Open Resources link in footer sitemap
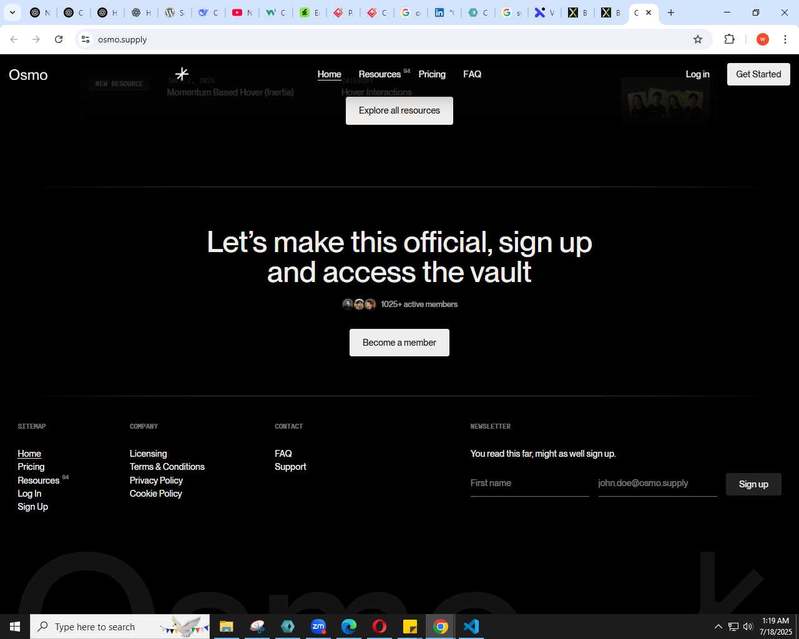 39,480
